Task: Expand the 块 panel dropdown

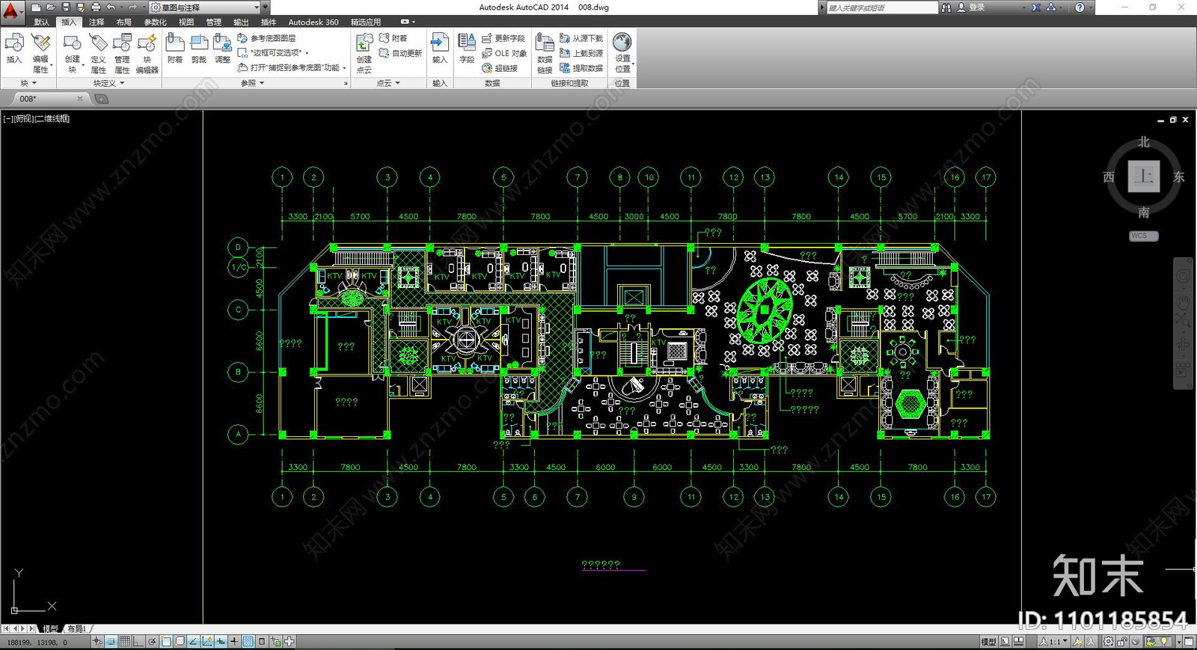Action: 28,83
